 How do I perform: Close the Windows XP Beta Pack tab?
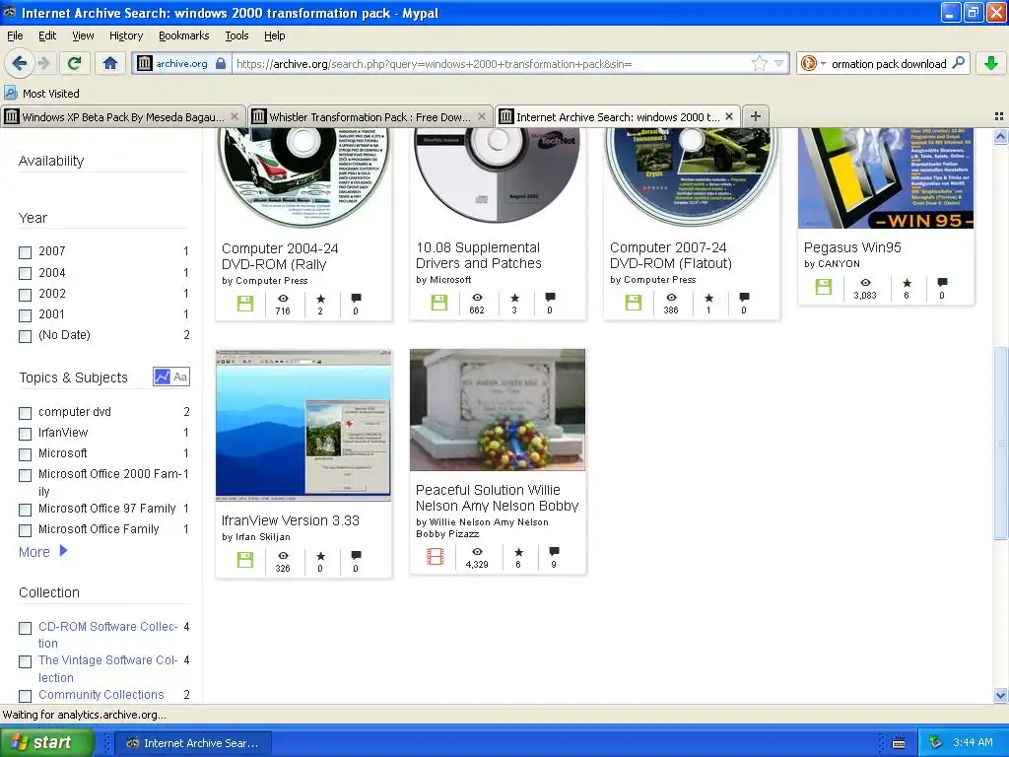[x=235, y=116]
